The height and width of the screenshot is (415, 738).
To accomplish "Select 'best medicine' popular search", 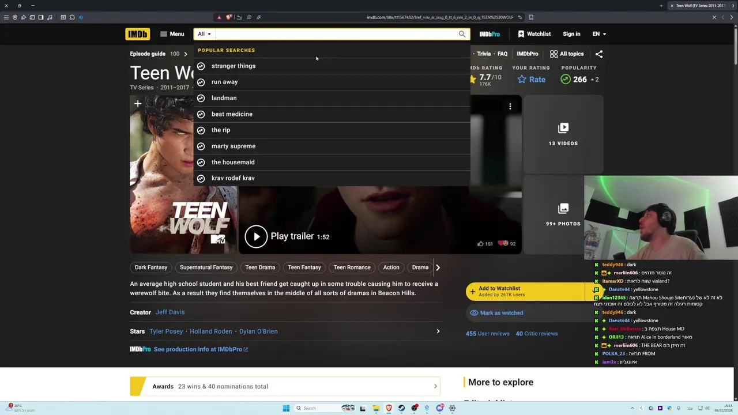I will [332, 114].
